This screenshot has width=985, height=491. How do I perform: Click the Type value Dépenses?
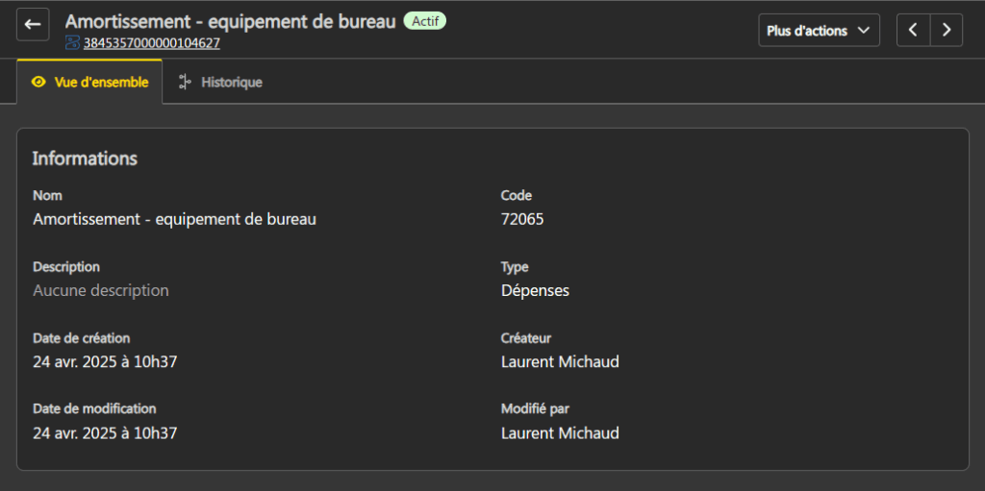tap(535, 290)
